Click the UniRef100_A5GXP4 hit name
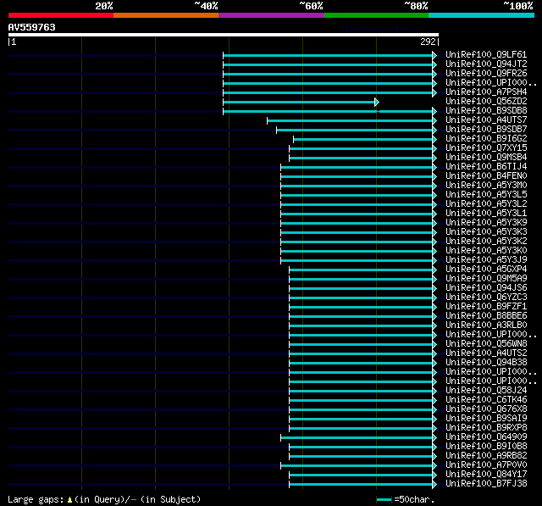Screen dimensions: 542x506 pyautogui.click(x=486, y=270)
